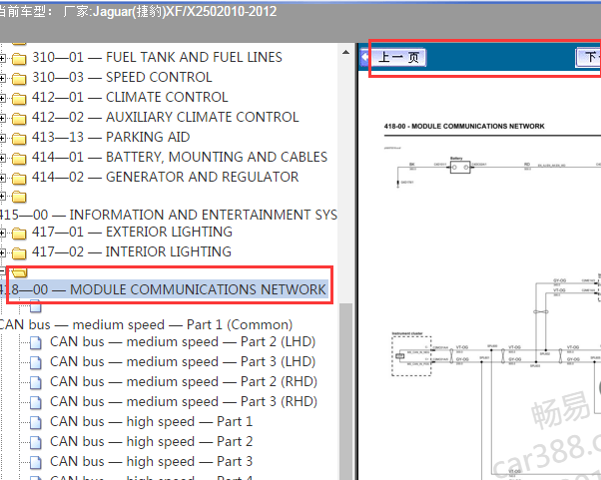This screenshot has height=480, width=601.
Task: Open CAN bus — high speed — Part 1
Action: click(152, 421)
